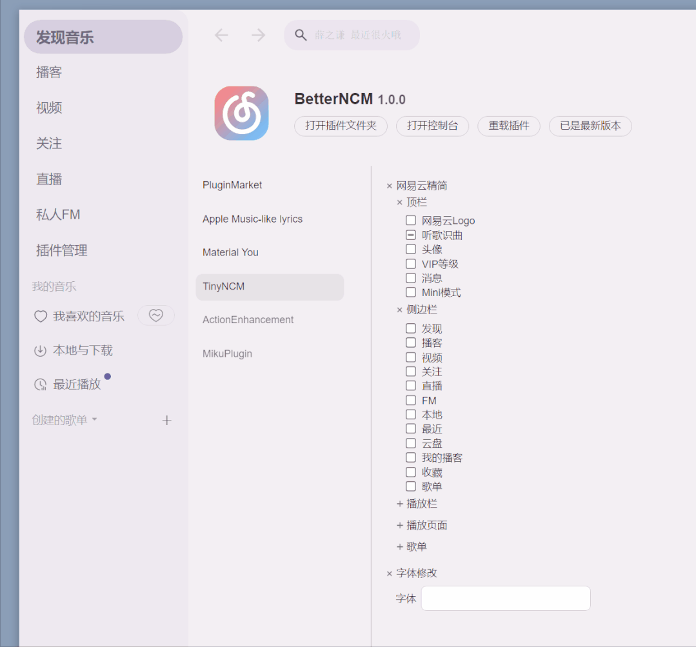Select the TinyNCM plugin entry
Image resolution: width=696 pixels, height=647 pixels.
click(x=270, y=286)
